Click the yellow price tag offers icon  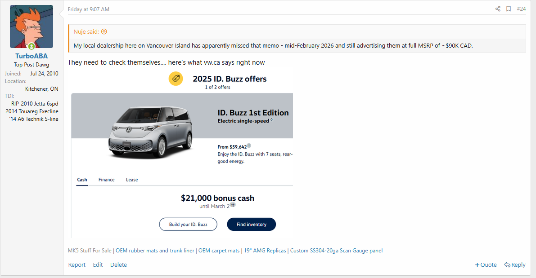coord(176,79)
